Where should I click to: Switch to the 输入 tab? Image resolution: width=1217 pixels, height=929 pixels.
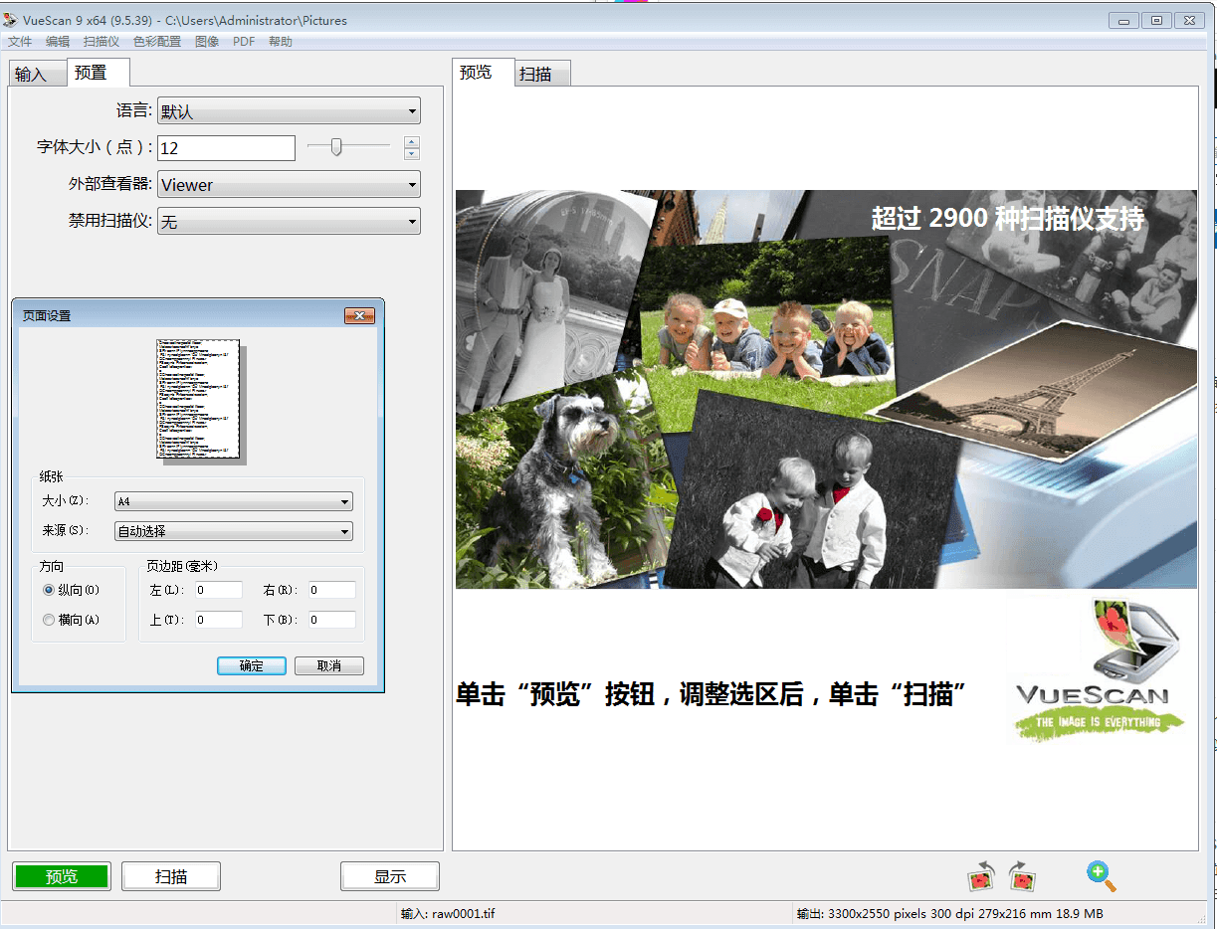click(x=36, y=72)
